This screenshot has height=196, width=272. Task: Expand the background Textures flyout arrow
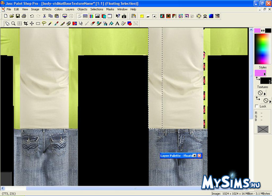pos(270,102)
